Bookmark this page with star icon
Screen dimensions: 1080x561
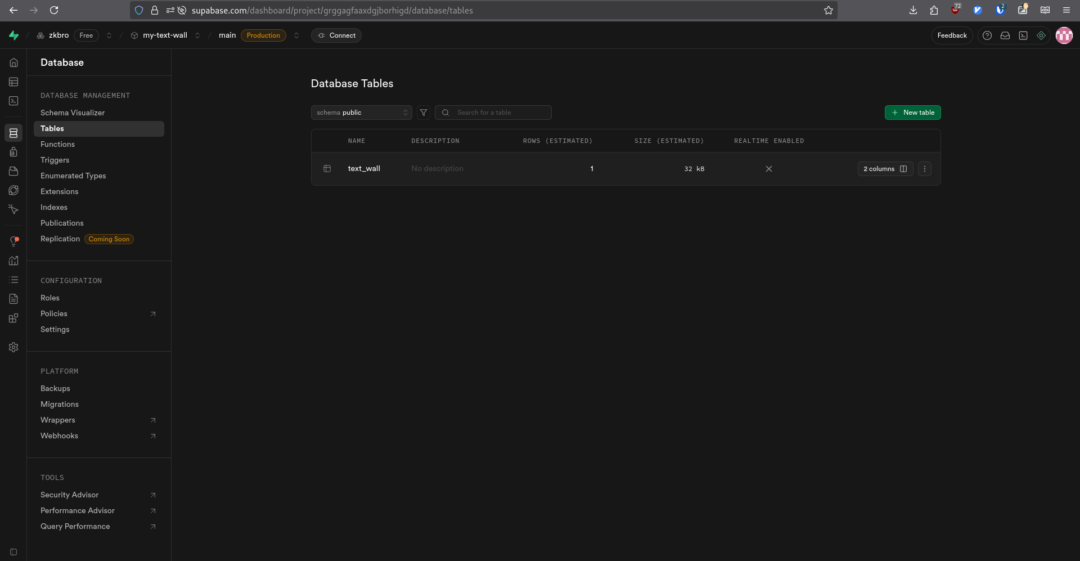coord(828,10)
